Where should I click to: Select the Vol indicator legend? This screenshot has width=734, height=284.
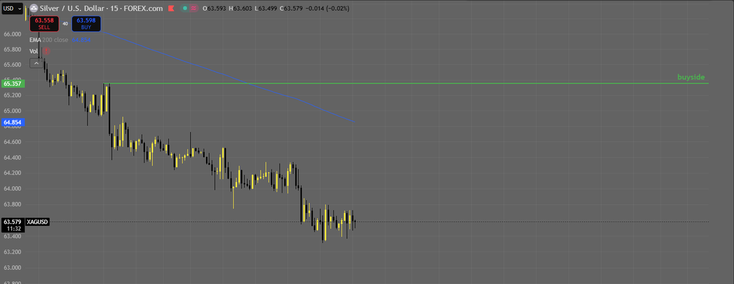[x=34, y=51]
